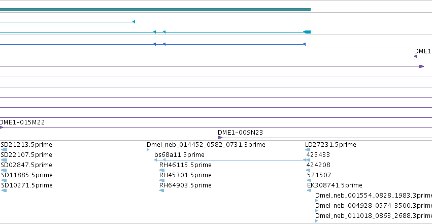Image resolution: width=432 pixels, height=224 pixels.
Task: Select the Dmel_neb_004928_0574_3500.3prime label
Action: 374,206
